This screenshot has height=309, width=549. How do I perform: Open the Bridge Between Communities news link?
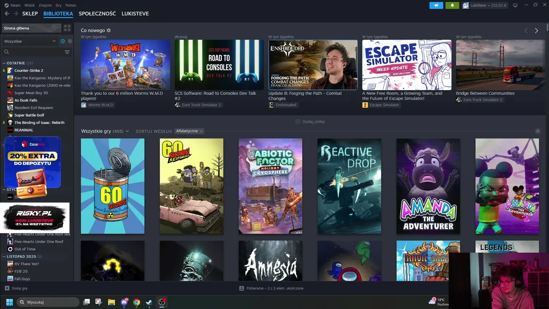[485, 93]
